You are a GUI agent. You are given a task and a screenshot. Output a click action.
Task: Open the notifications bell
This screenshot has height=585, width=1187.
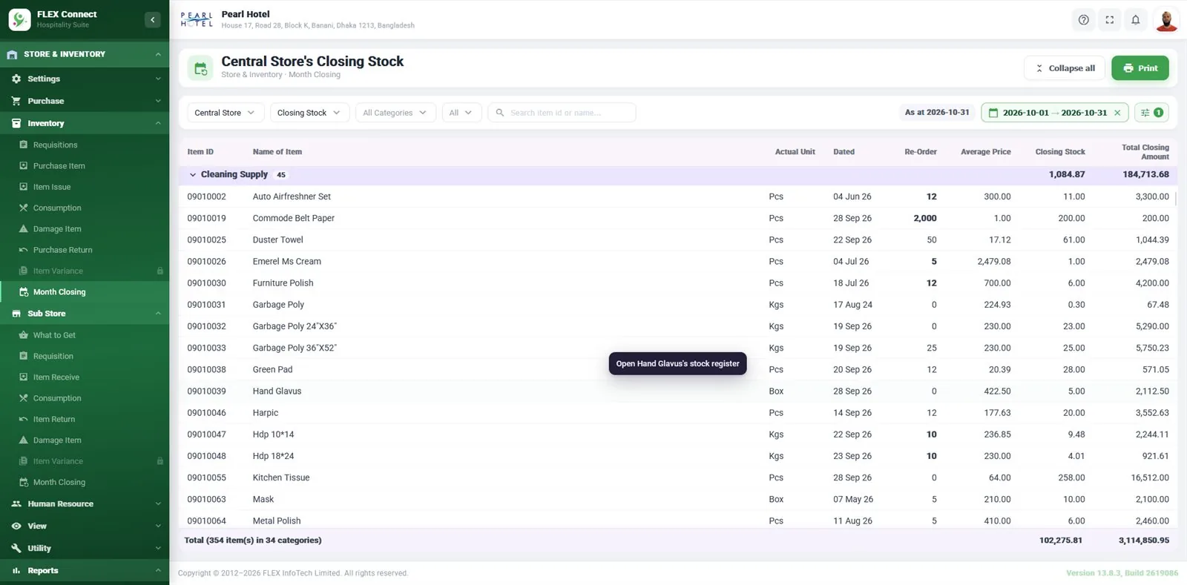[1136, 20]
